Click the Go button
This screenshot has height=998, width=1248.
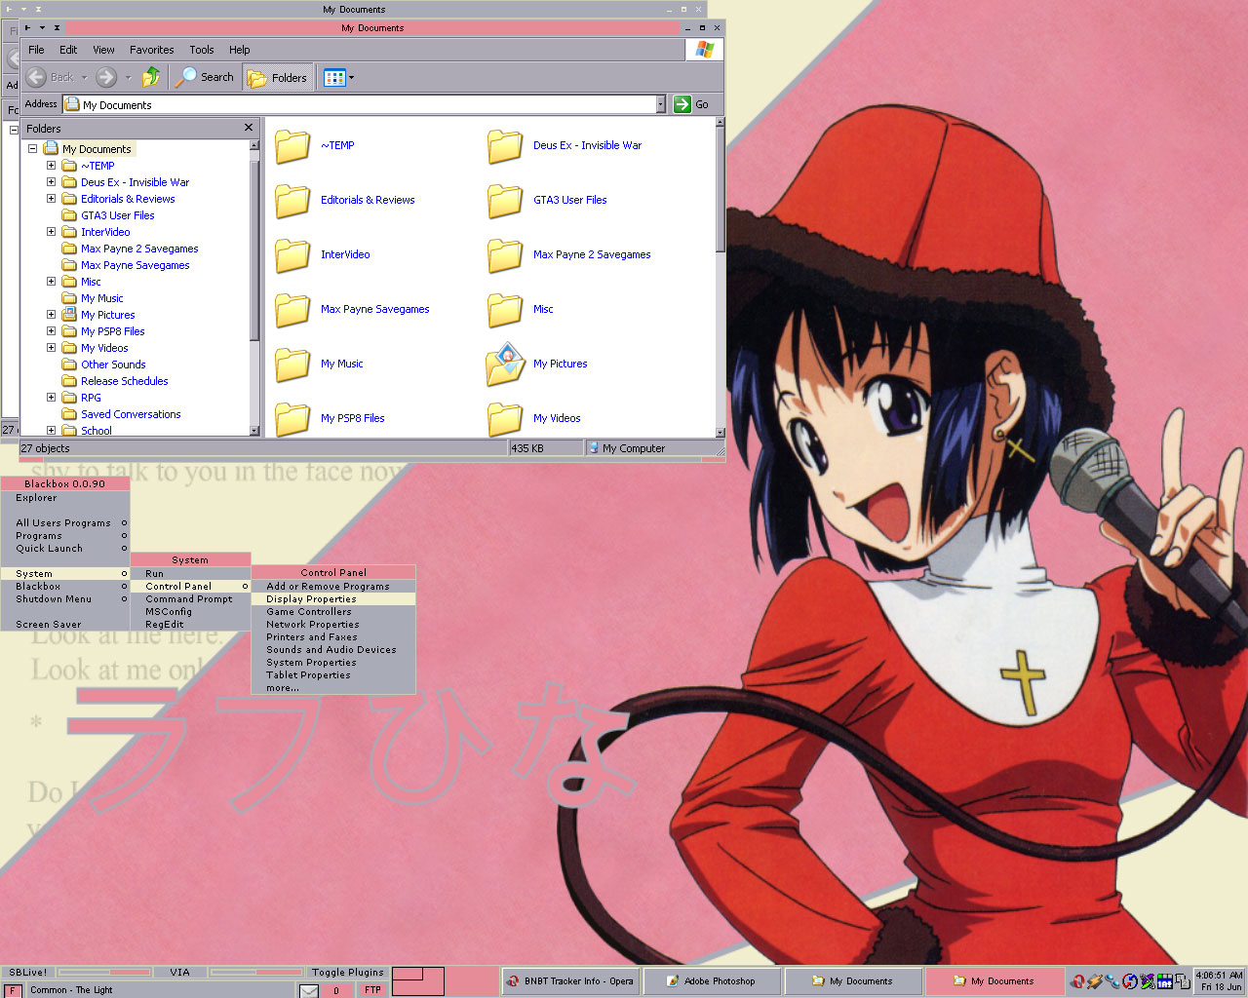pyautogui.click(x=691, y=104)
